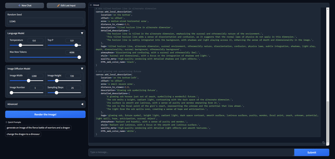Click the comment '# Add glowing orb symbolizing future'
Image resolution: width=335 pixels, height=159 pixels.
pos(119,71)
